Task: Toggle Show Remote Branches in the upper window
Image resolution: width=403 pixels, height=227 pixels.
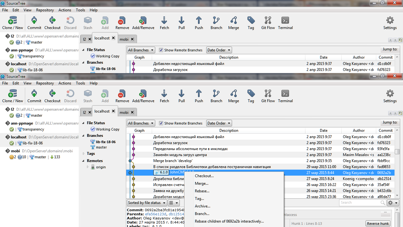Action: (161, 50)
